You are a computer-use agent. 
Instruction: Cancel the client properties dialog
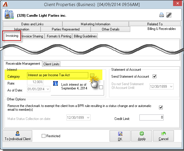(x=163, y=136)
